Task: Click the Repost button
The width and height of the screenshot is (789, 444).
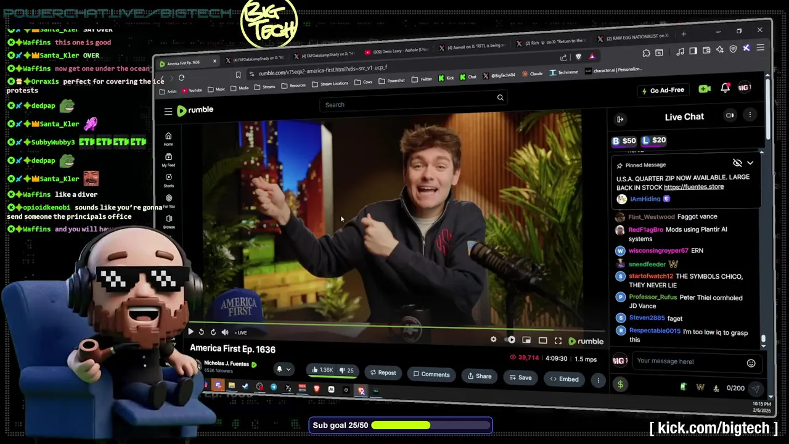Action: click(383, 372)
